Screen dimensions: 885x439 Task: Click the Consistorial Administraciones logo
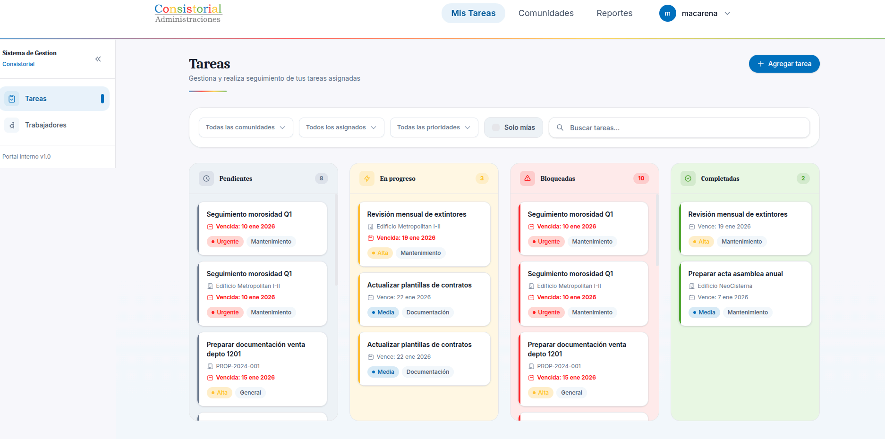[x=188, y=13]
